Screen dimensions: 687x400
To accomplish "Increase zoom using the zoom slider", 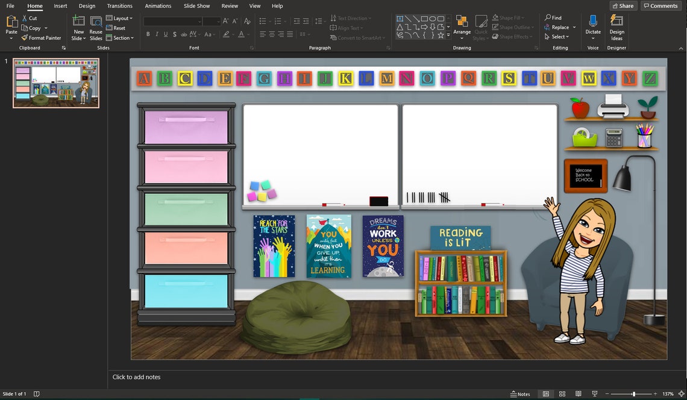I will (x=654, y=393).
